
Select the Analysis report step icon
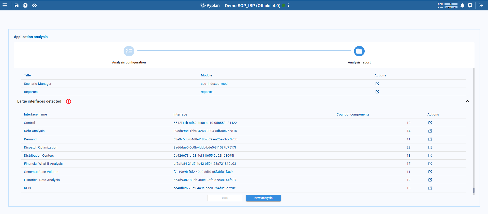(359, 51)
